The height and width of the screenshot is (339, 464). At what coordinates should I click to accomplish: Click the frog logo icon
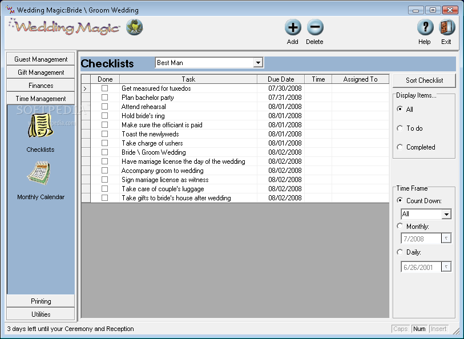tap(135, 27)
